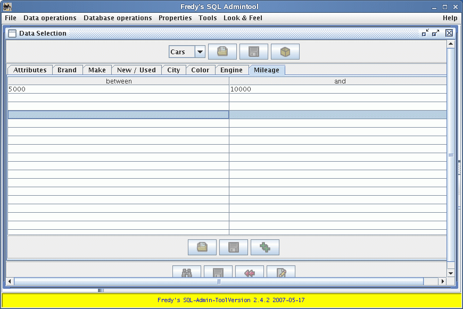Viewport: 463px width, 309px height.
Task: Click the box package icon in top toolbar
Action: tap(285, 52)
